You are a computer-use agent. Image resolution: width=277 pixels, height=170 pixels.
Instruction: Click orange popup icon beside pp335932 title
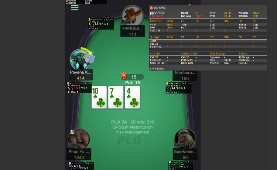pyautogui.click(x=151, y=8)
